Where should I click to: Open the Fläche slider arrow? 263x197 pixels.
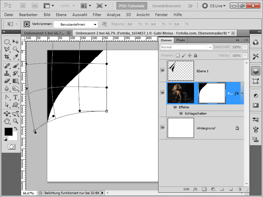[245, 55]
